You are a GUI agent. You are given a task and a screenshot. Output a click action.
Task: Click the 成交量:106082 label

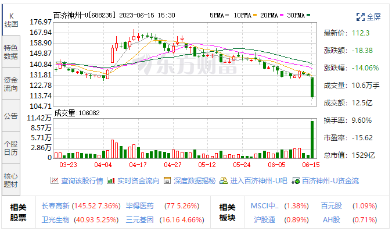77,113
